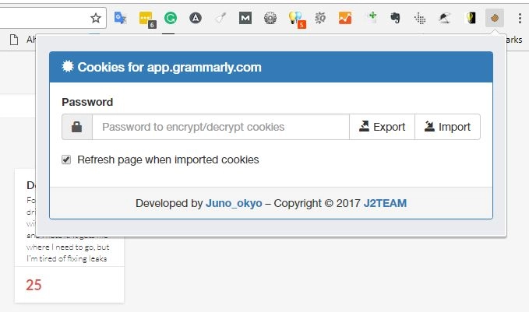Click the green plus page extension

tap(372, 18)
